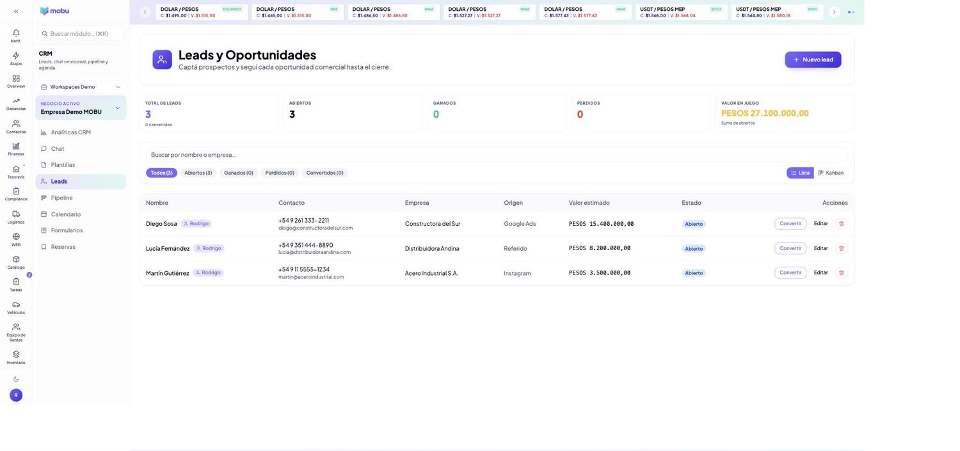Filter by Abiertos (3)

click(198, 173)
